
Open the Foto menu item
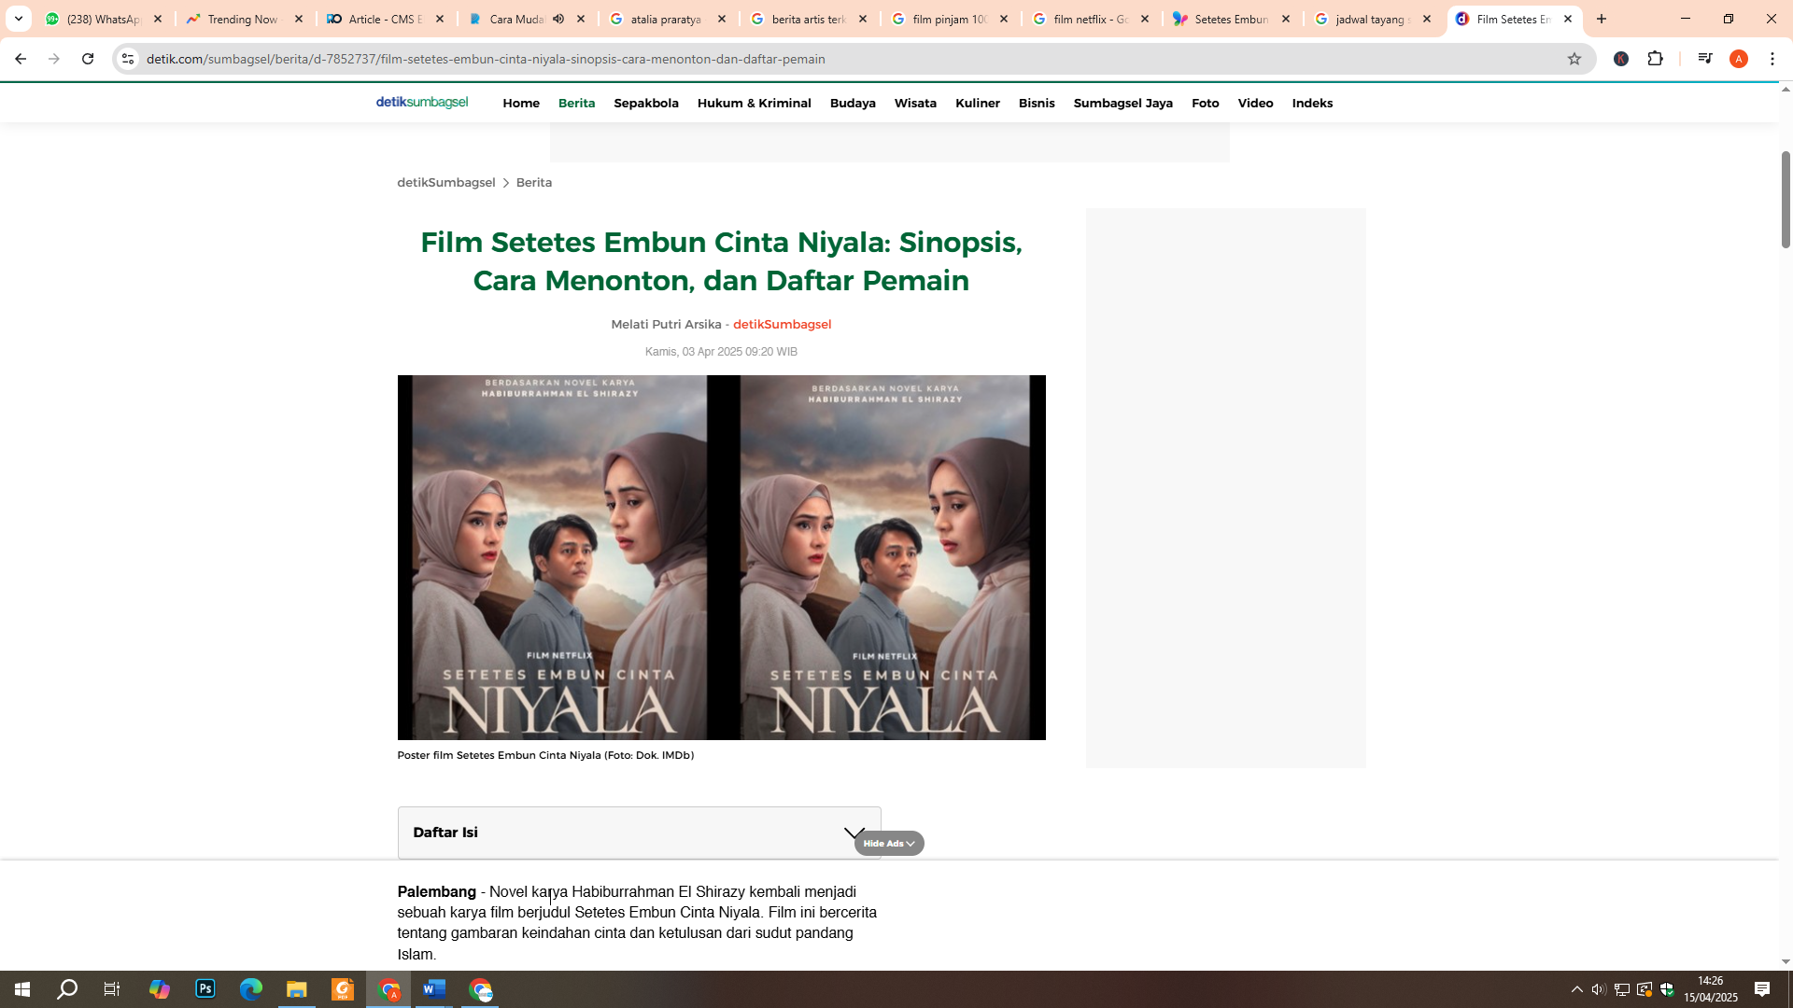click(1206, 104)
